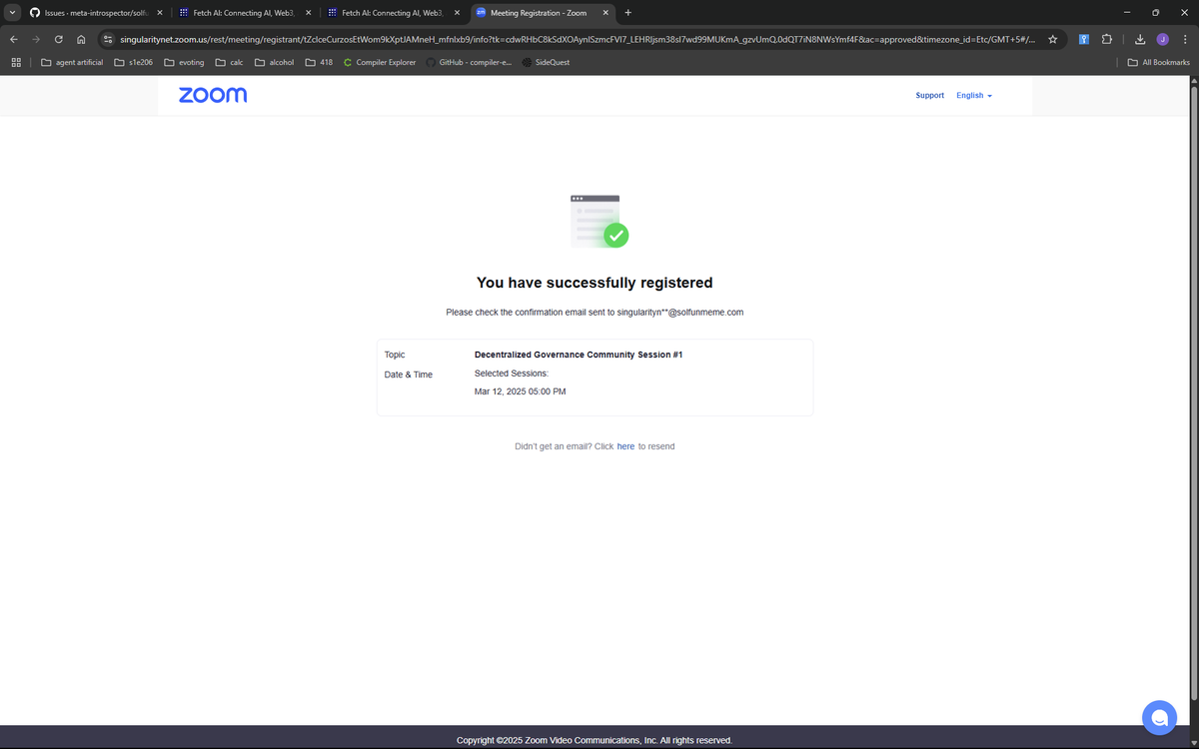Open the evoting bookmark folder
1199x749 pixels.
pyautogui.click(x=184, y=62)
